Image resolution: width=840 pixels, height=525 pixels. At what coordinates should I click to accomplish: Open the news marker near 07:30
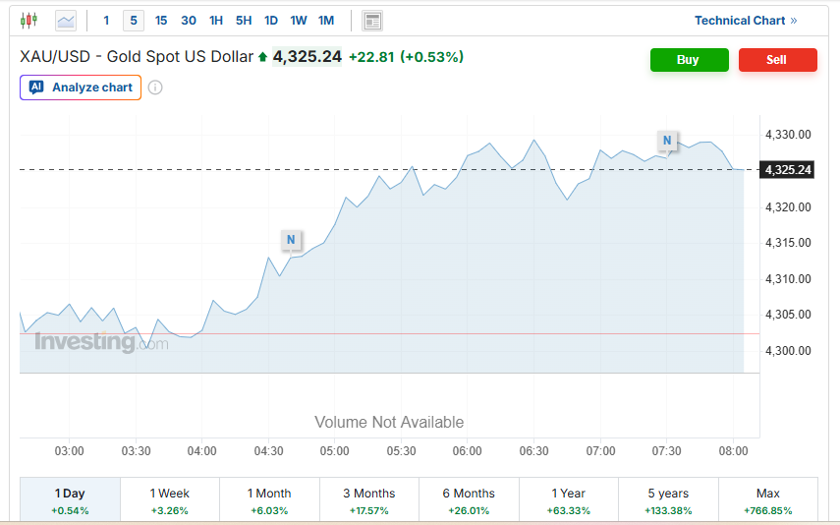point(667,140)
